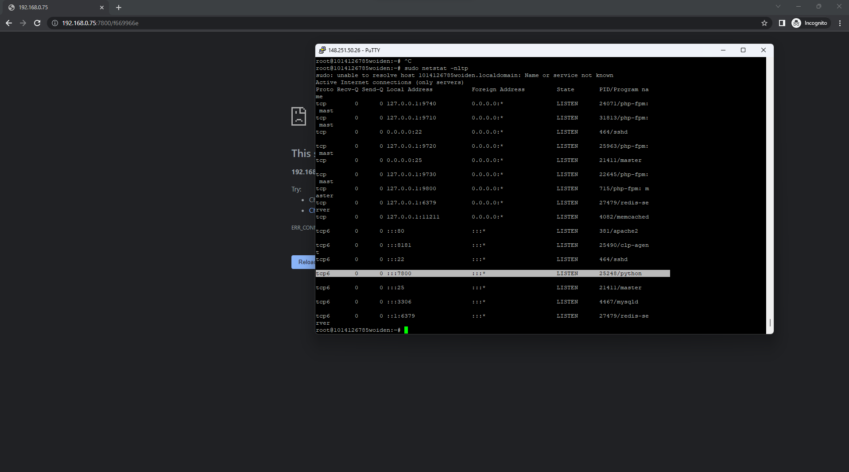
Task: Click the 0.0.0.0:25 local address
Action: (x=404, y=160)
